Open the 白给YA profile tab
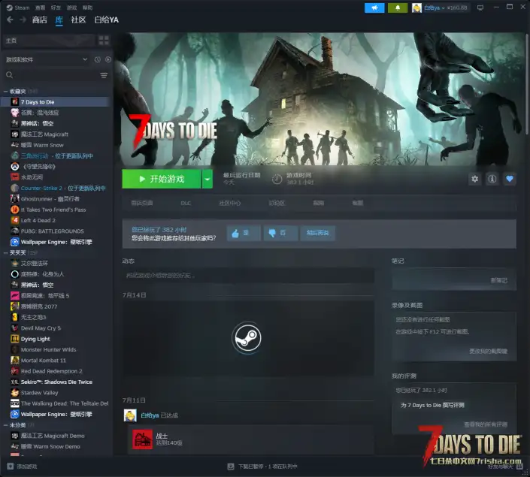Viewport: 530px width, 477px height. [x=107, y=20]
